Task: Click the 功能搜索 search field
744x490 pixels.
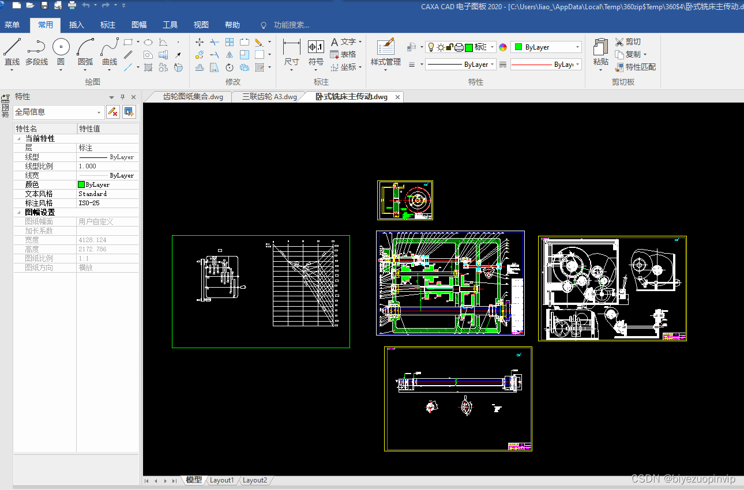Action: 291,25
